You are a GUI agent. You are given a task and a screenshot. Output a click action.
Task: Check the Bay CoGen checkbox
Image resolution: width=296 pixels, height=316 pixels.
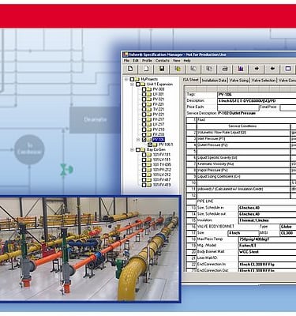[x=137, y=149]
